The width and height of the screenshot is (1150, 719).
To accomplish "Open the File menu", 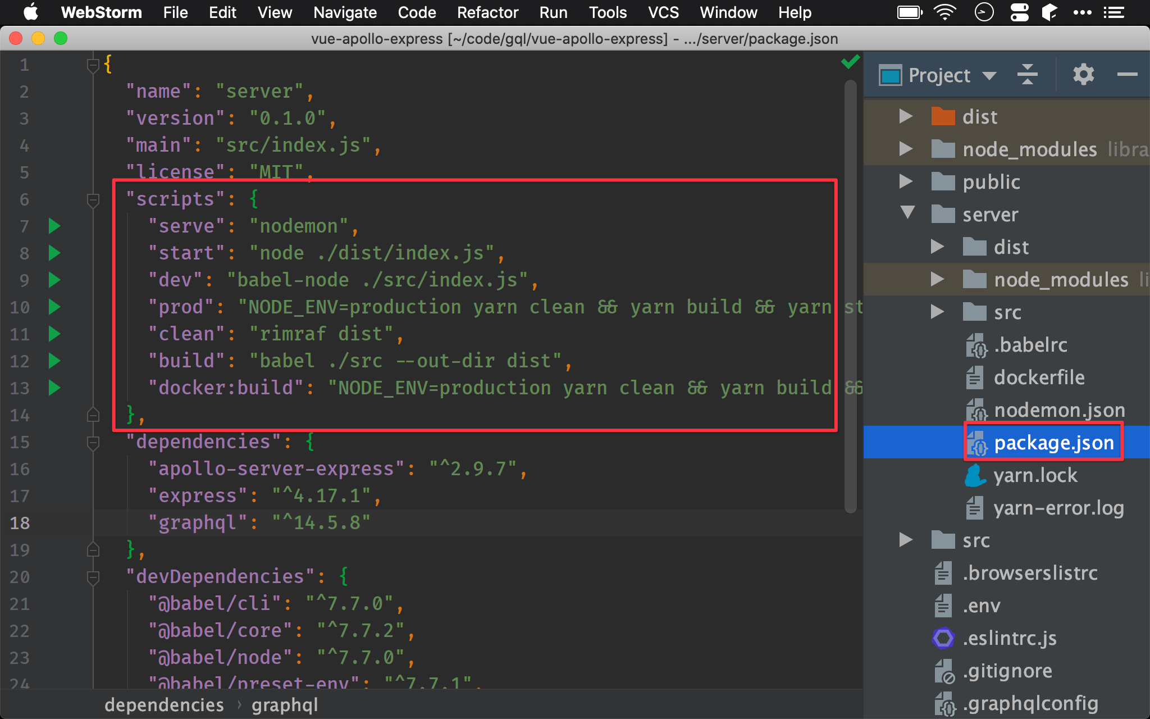I will (x=175, y=12).
